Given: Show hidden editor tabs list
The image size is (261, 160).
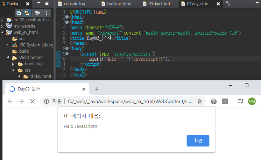Looking at the screenshot, I should click(227, 3).
